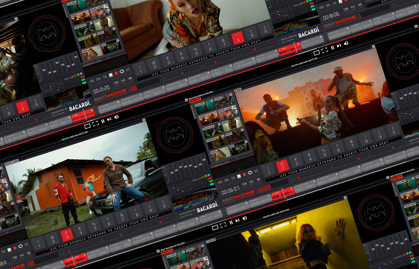The image size is (419, 269).
Task: Pause video in Sara window's player bar
Action: pos(332,48)
